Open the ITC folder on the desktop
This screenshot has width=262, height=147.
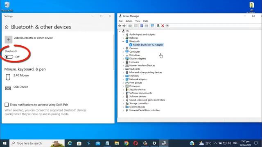(252, 7)
